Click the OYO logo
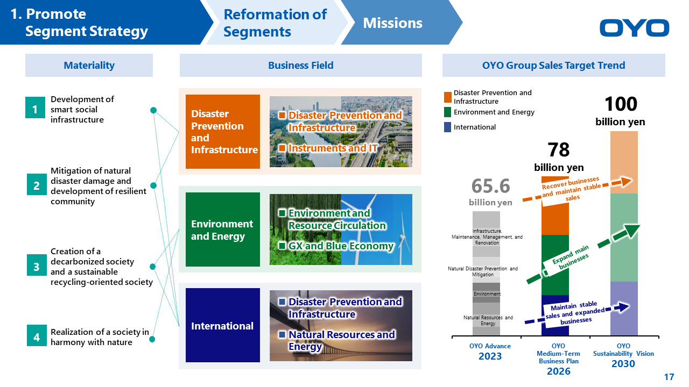This screenshot has width=689, height=387. click(634, 28)
